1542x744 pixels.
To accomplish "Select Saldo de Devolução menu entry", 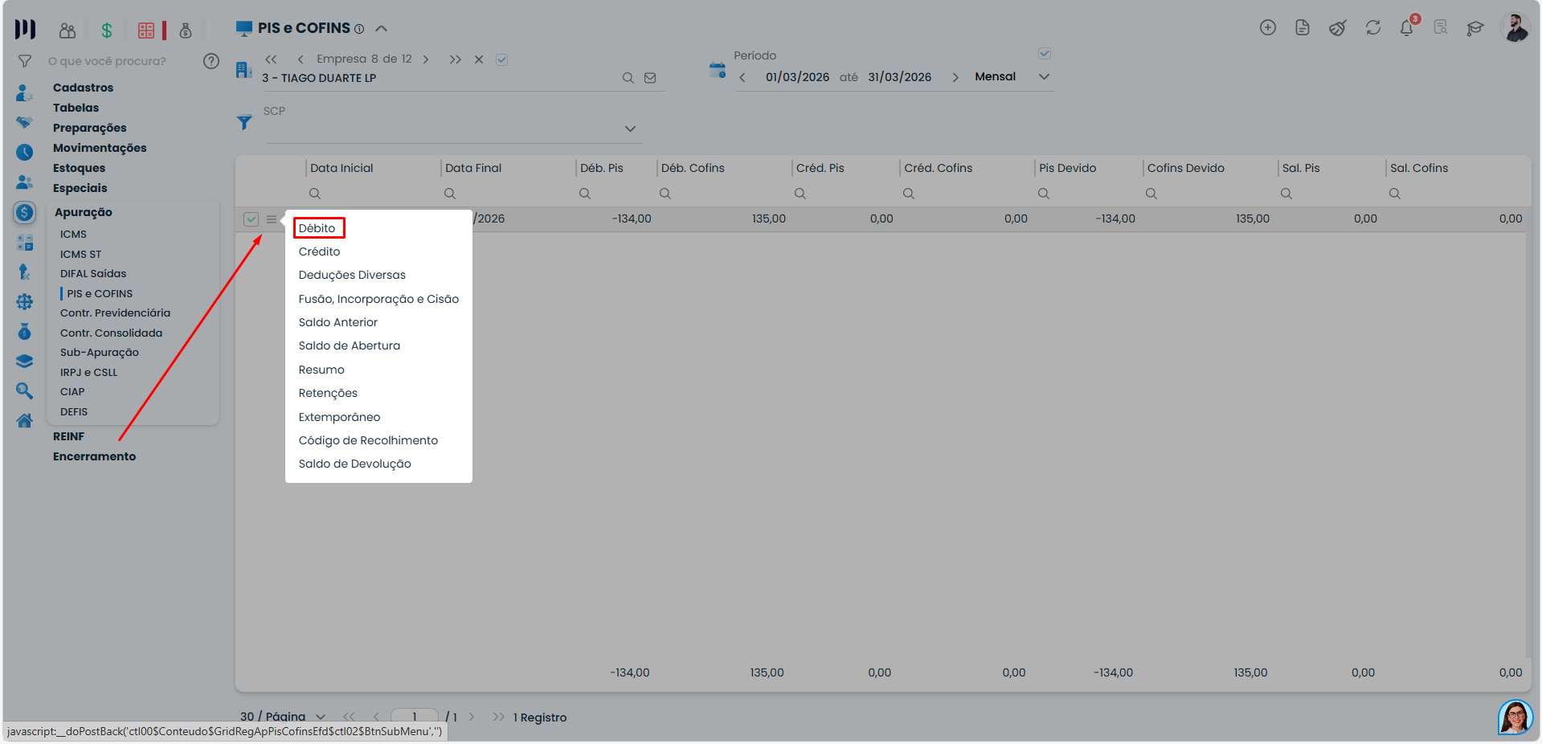I will click(x=354, y=464).
